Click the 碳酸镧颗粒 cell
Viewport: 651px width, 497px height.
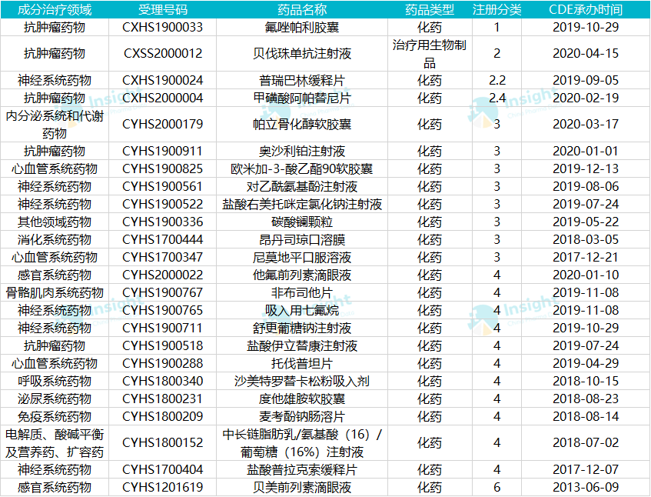click(302, 222)
